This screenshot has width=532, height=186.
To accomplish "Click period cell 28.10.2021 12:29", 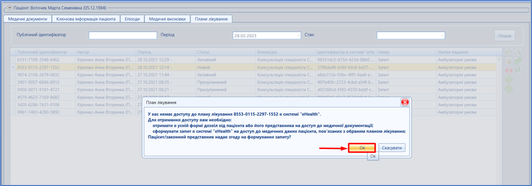I will [x=165, y=60].
